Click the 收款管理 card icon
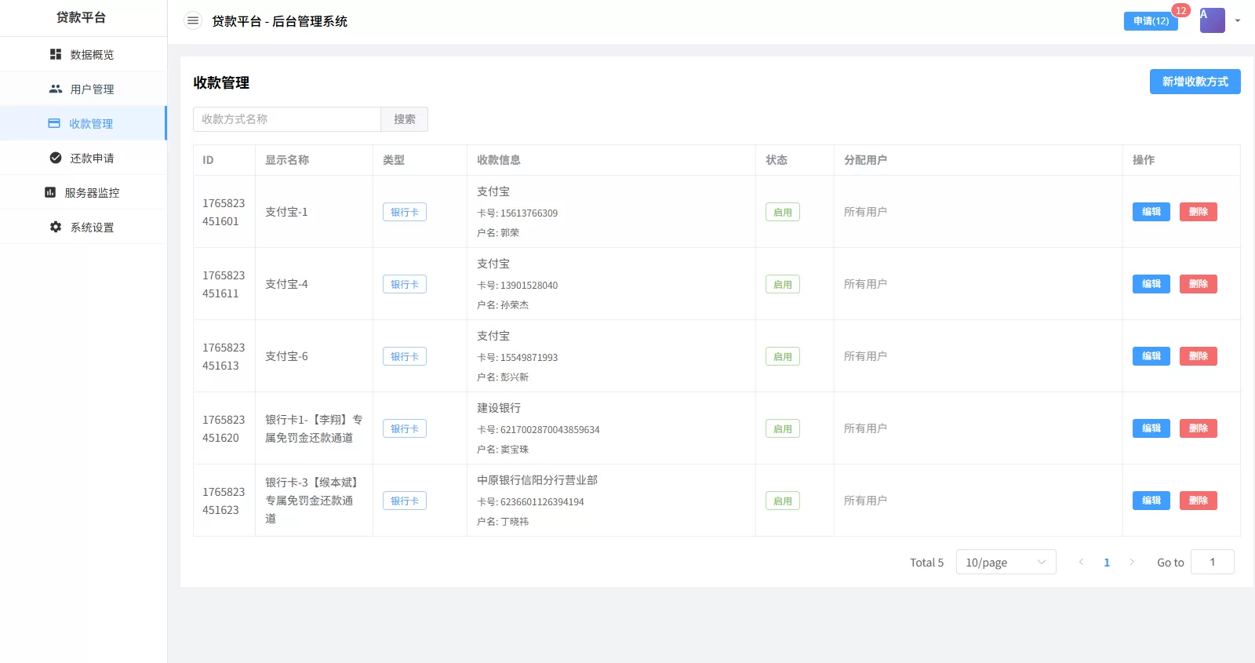This screenshot has height=663, width=1255. pyautogui.click(x=54, y=123)
